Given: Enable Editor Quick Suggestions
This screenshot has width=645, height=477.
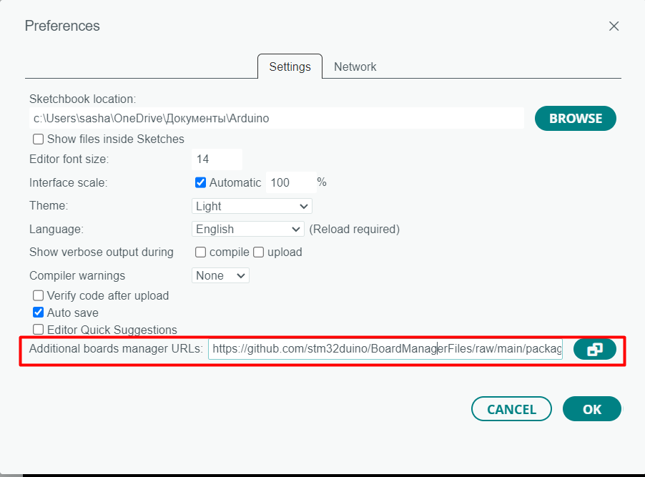Looking at the screenshot, I should tap(38, 329).
